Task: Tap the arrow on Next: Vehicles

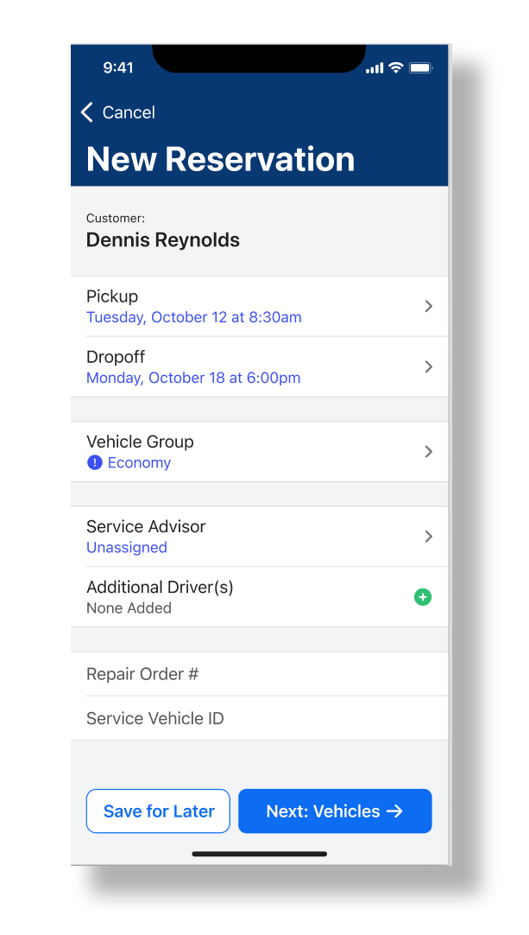Action: 394,811
